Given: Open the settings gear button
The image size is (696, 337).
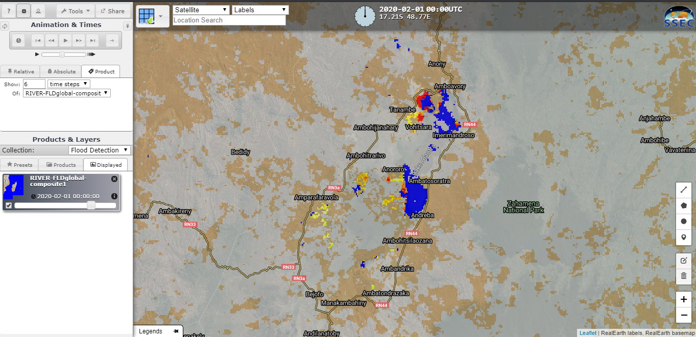Looking at the screenshot, I should coord(23,11).
